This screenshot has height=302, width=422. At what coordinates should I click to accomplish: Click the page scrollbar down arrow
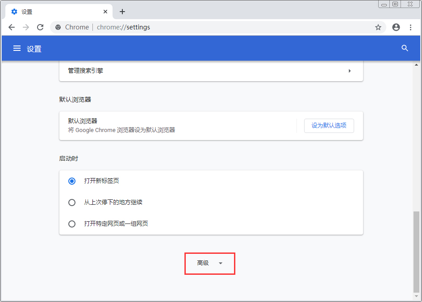417,297
